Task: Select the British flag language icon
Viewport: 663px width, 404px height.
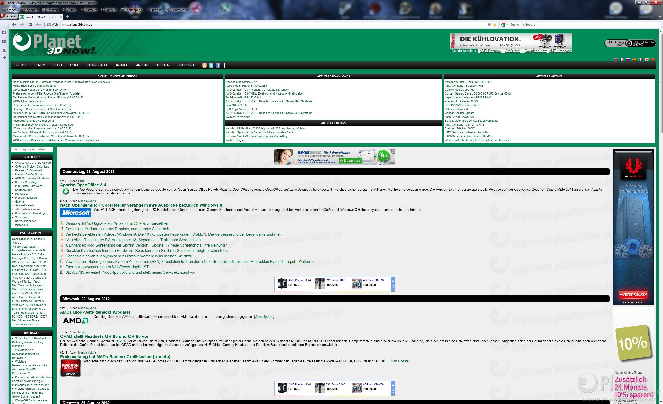Action: click(615, 60)
